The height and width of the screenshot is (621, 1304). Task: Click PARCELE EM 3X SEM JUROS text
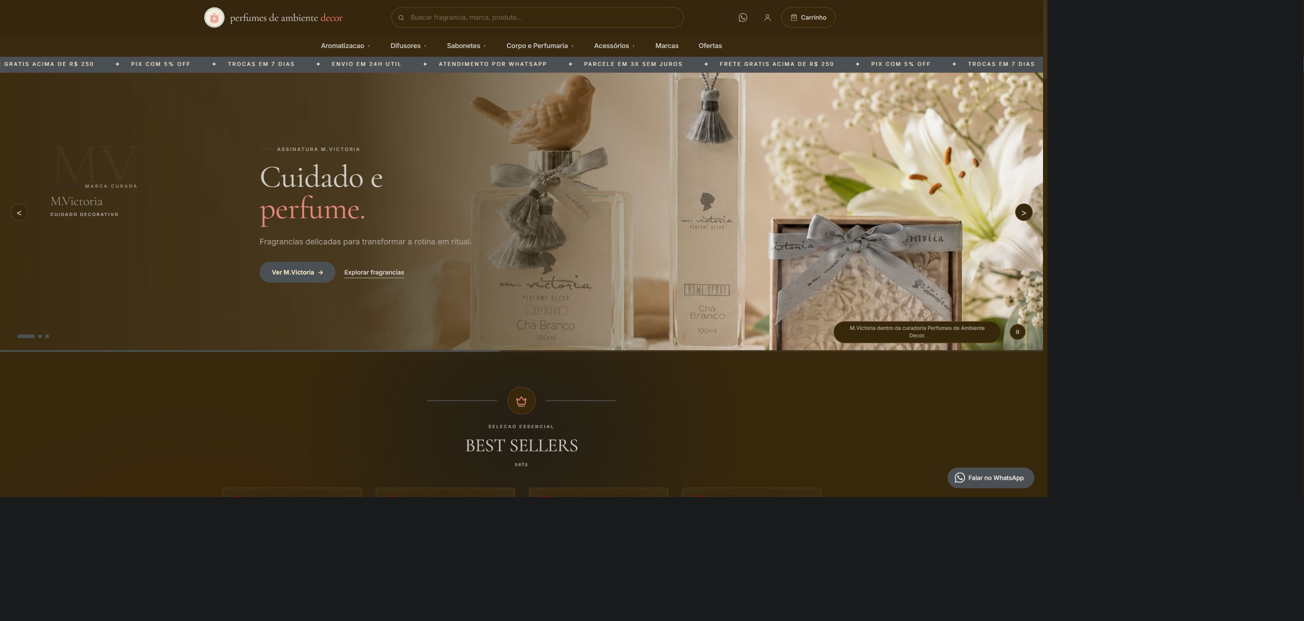pos(633,64)
